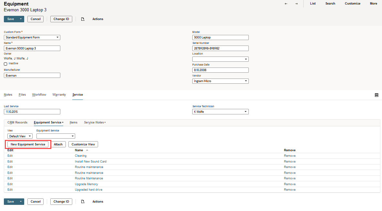Remove the Upgraded hard drive row
Viewport: 382px width, 211px height.
(x=290, y=190)
